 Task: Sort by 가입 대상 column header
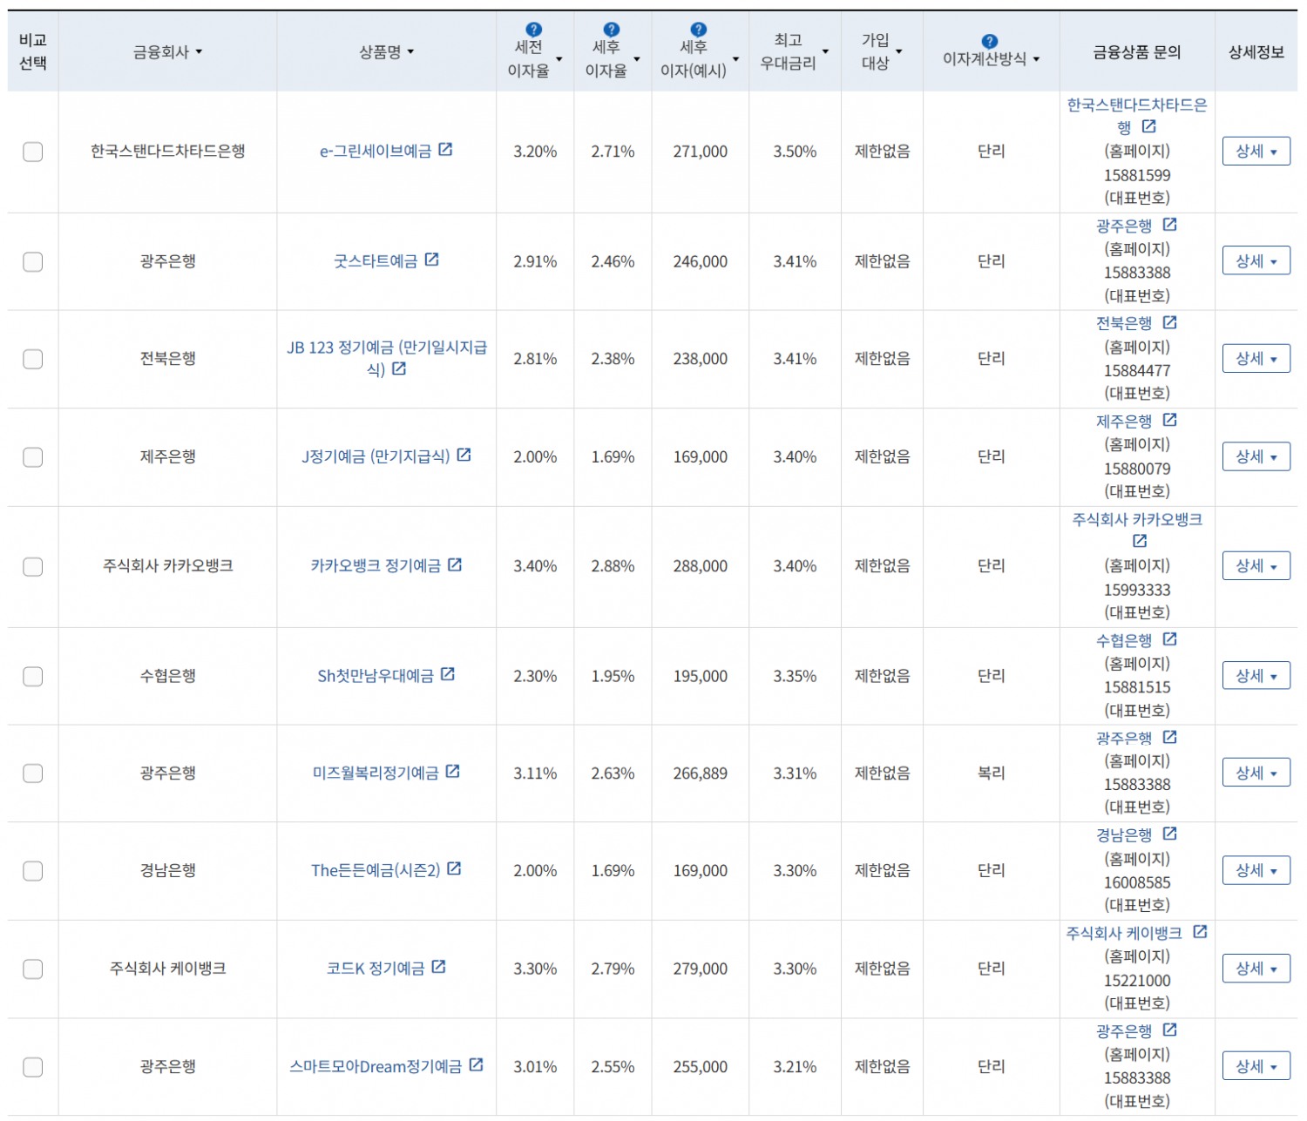[882, 51]
